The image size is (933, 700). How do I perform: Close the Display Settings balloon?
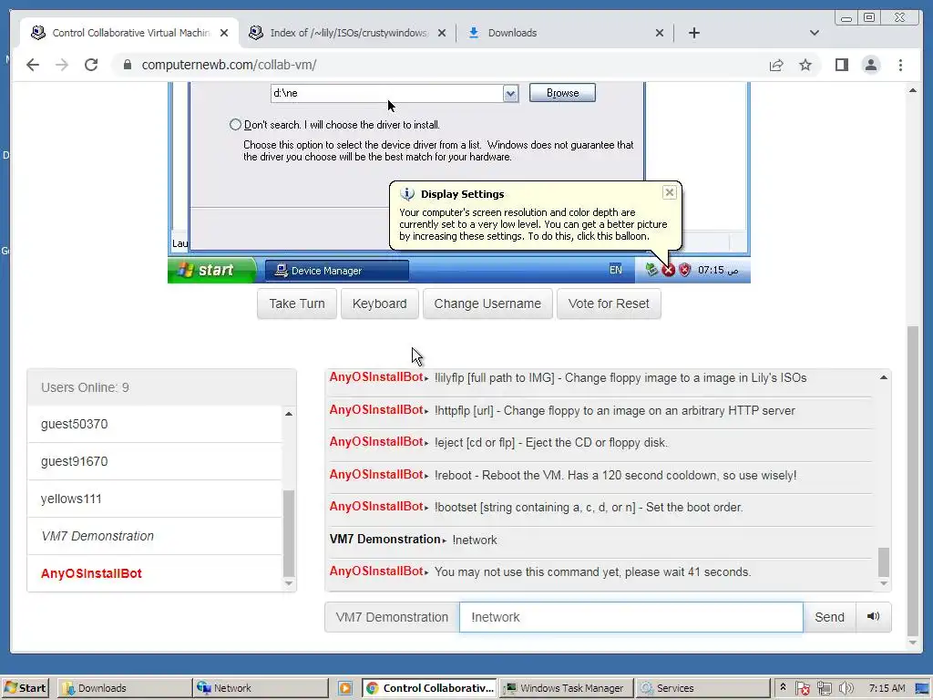click(x=670, y=192)
